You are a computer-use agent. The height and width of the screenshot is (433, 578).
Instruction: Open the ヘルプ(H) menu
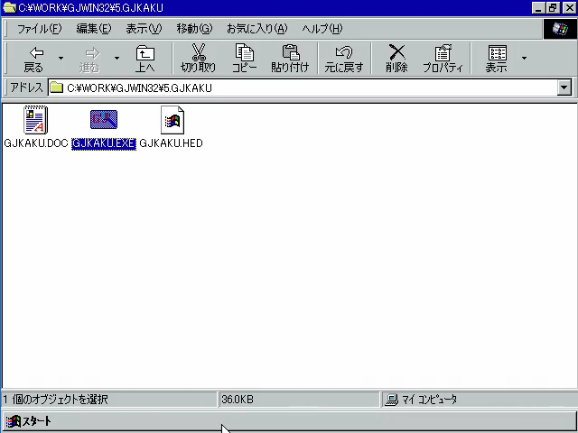click(322, 29)
